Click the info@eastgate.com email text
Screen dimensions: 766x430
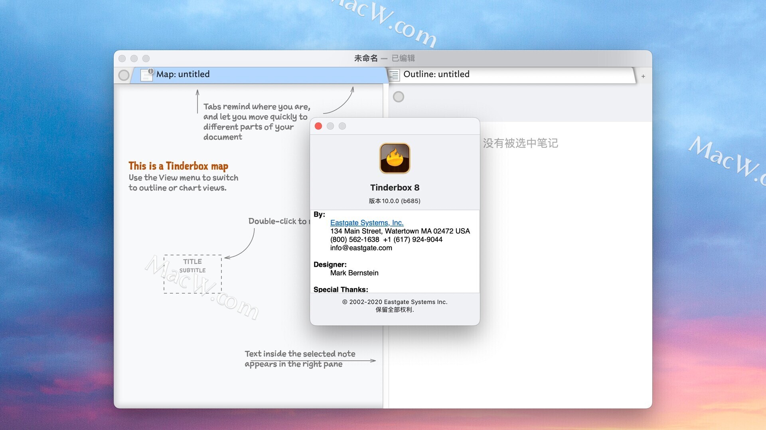tap(361, 248)
